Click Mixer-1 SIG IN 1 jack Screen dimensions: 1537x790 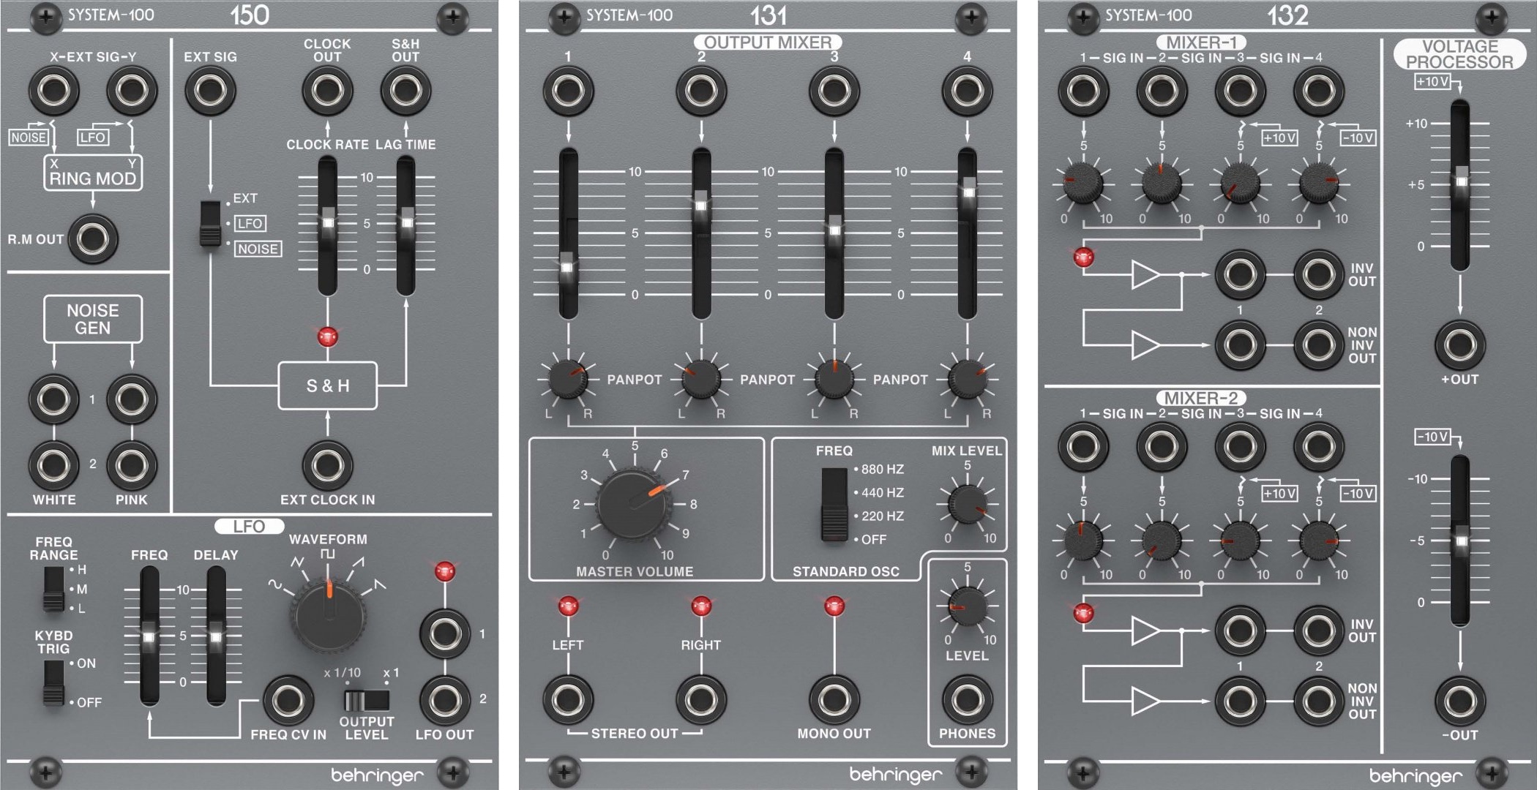[1083, 91]
